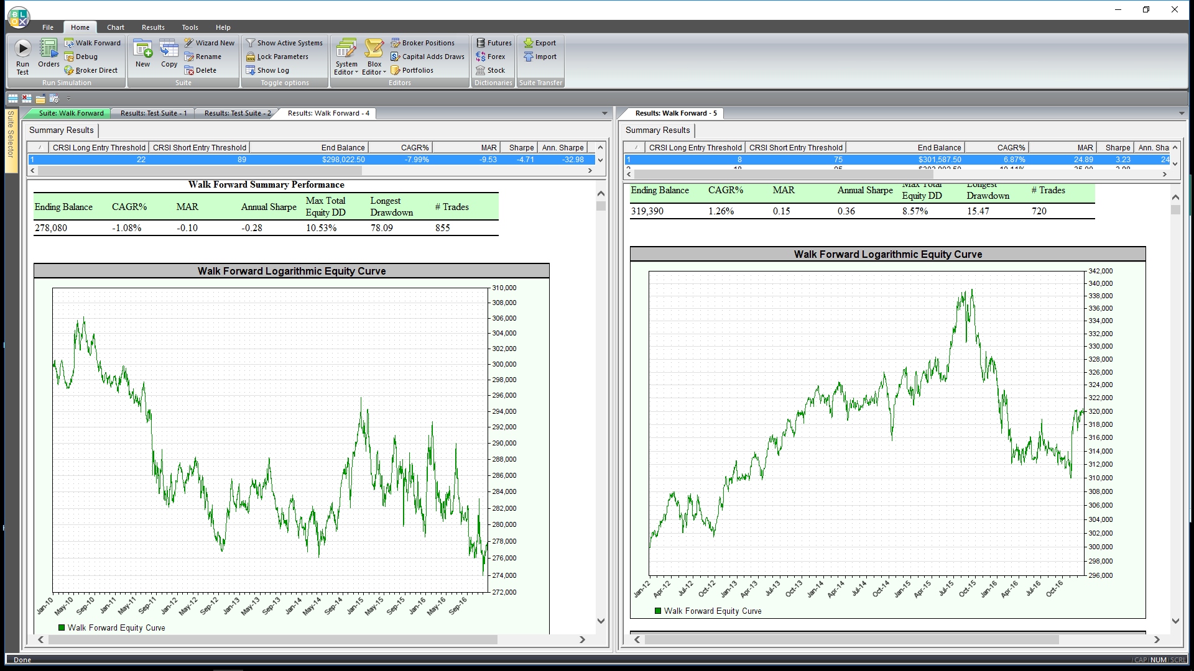This screenshot has height=671, width=1194.
Task: Select the Results: Walk Forward - 5 tab
Action: [x=676, y=113]
